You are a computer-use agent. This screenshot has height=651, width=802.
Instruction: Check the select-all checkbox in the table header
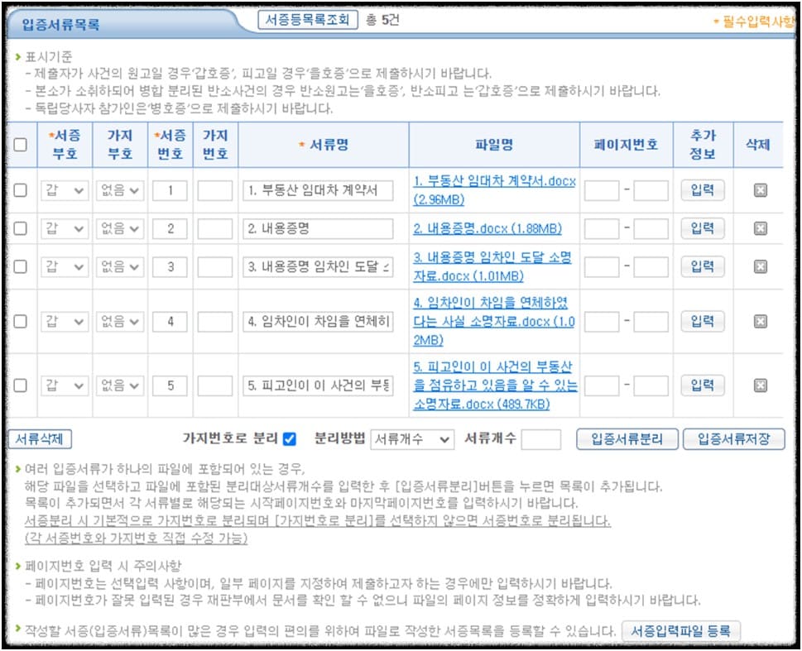22,142
